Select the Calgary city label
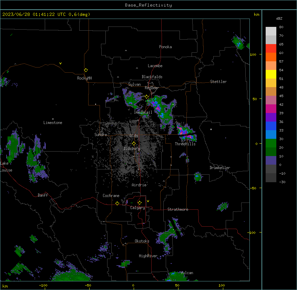The width and height of the screenshot is (297, 290). (137, 208)
